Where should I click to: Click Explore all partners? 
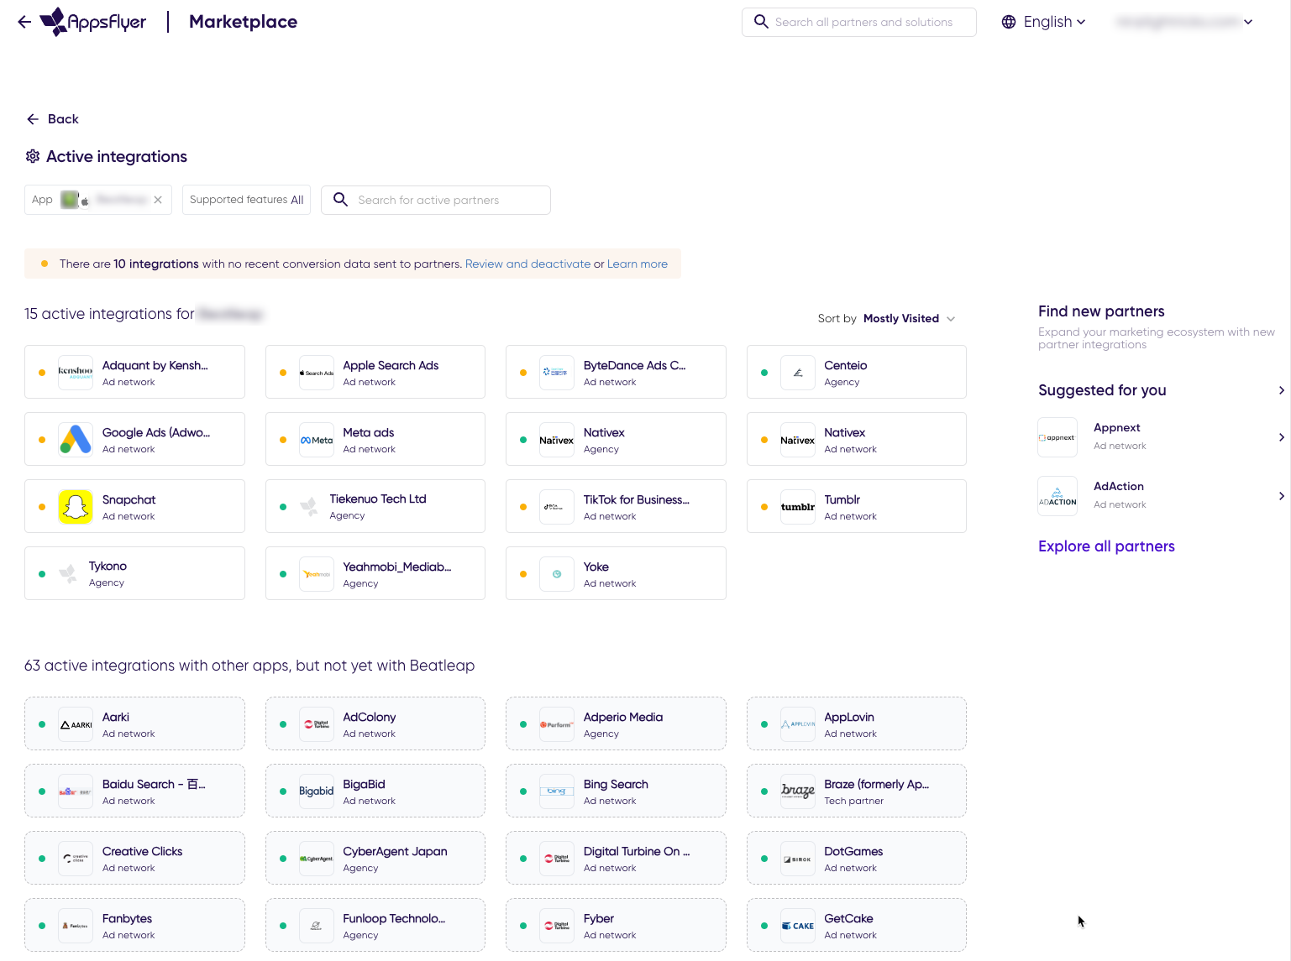pos(1106,546)
